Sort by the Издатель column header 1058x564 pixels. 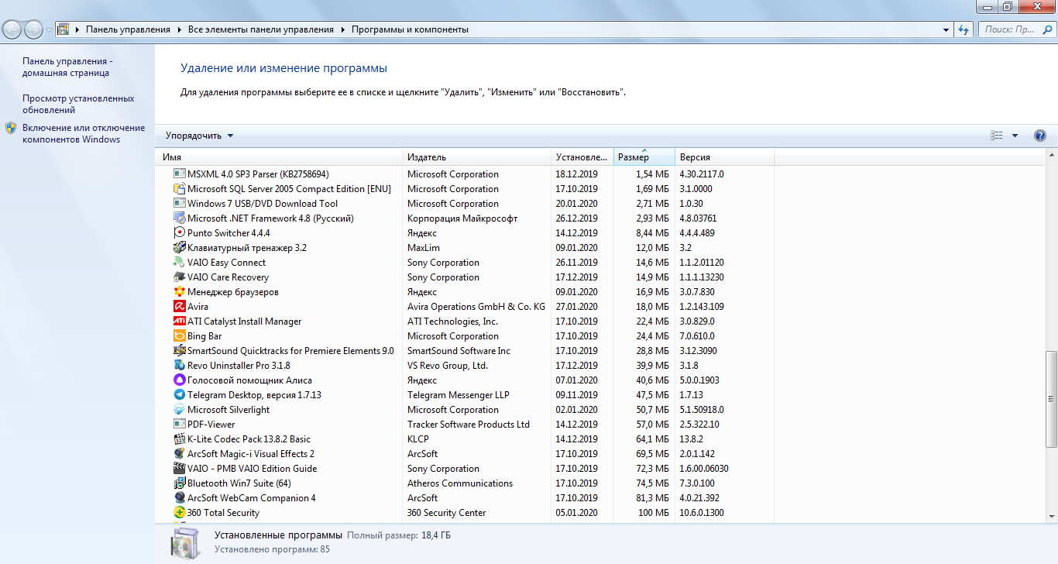(476, 157)
